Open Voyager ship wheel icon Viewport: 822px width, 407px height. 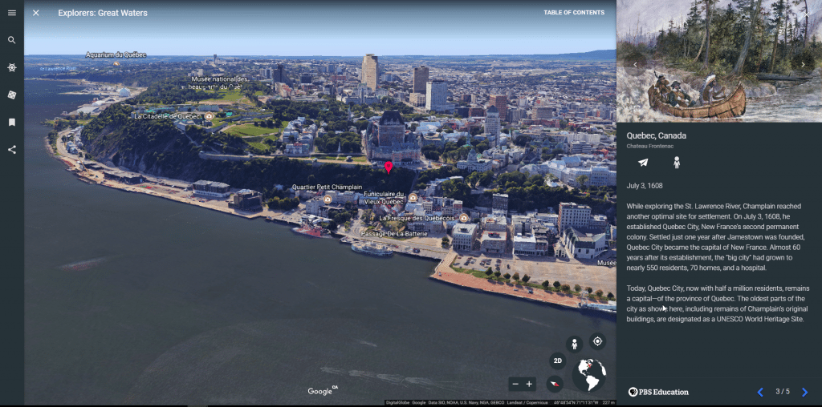tap(11, 67)
